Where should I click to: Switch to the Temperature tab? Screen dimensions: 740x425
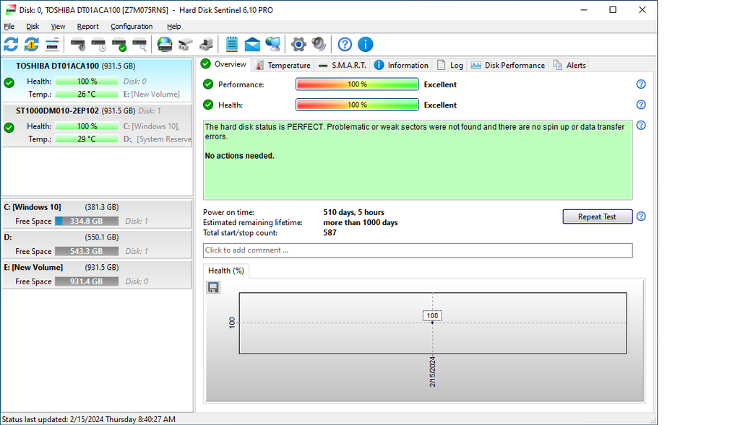[283, 66]
